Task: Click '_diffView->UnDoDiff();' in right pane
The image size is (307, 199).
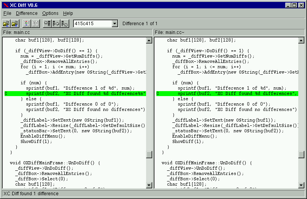Action: coord(196,168)
